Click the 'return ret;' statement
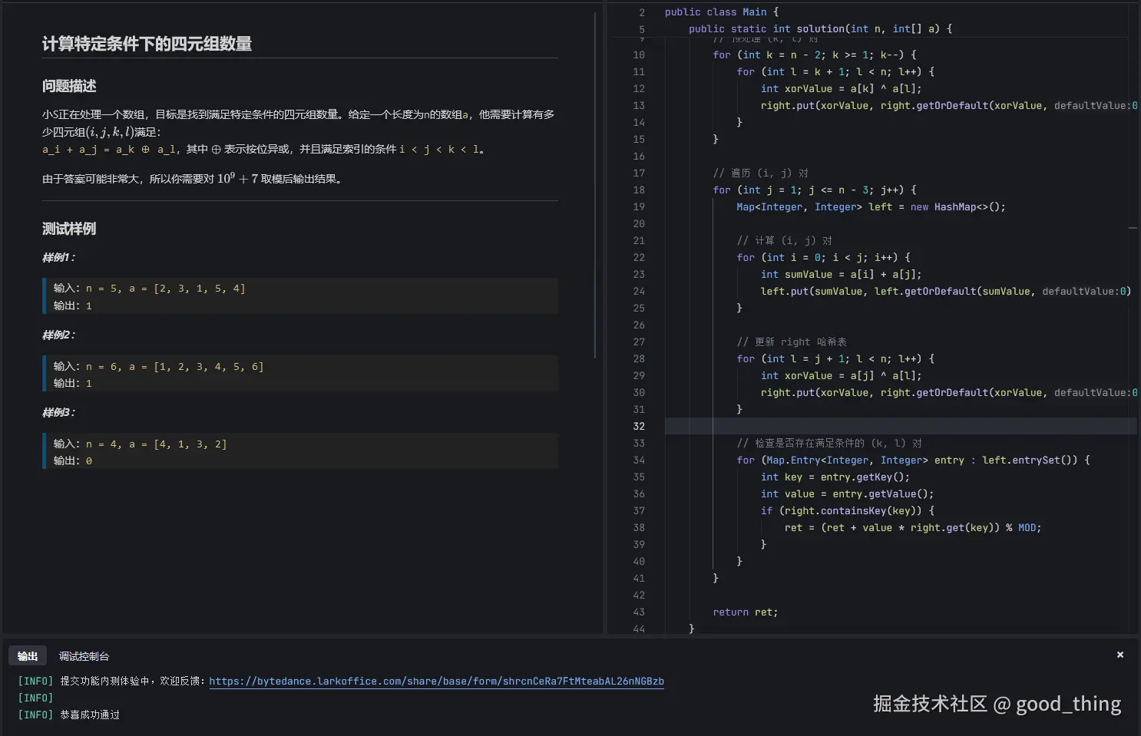1141x736 pixels. tap(745, 612)
